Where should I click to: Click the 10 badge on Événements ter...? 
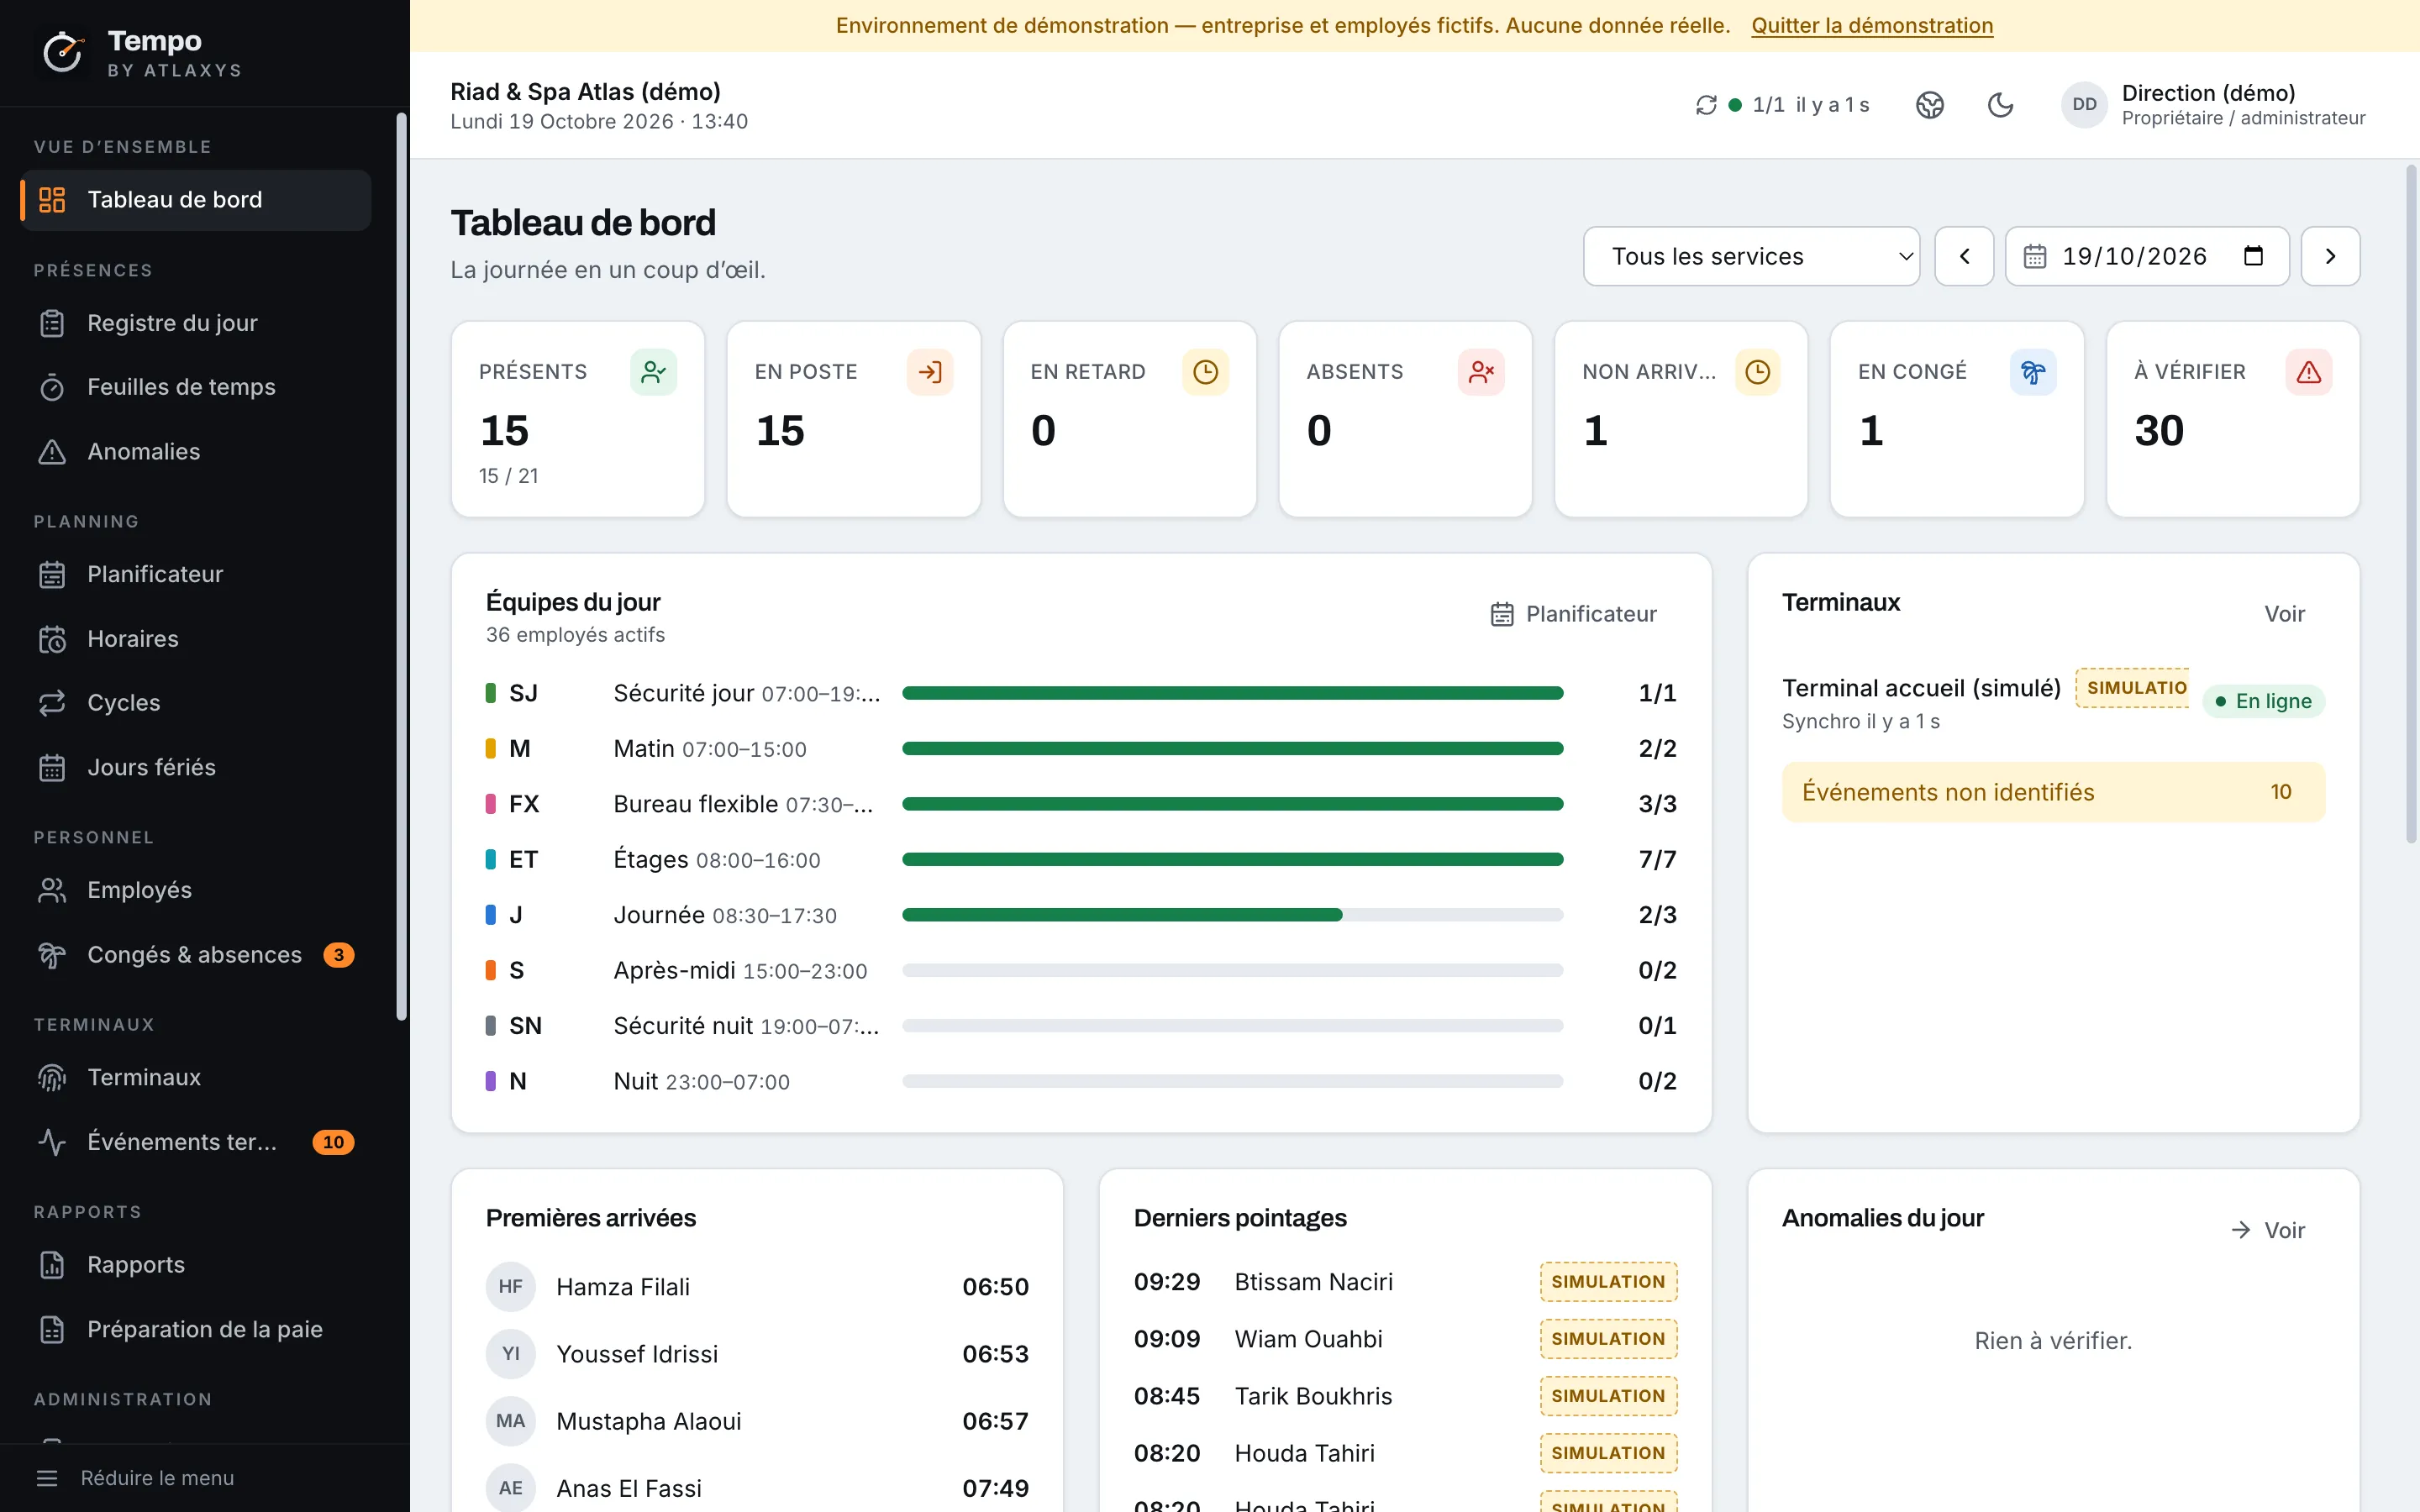[x=333, y=1142]
